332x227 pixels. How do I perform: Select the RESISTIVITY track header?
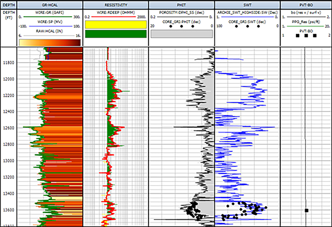tap(116, 4)
